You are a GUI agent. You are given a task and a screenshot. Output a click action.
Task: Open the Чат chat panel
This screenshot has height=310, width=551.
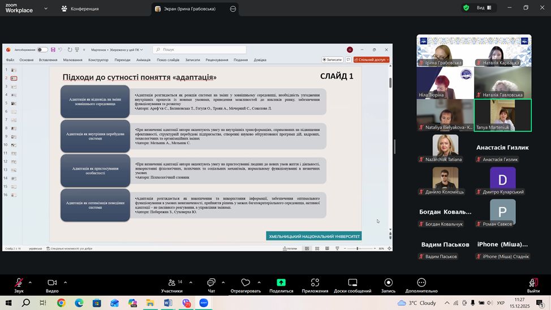(211, 285)
